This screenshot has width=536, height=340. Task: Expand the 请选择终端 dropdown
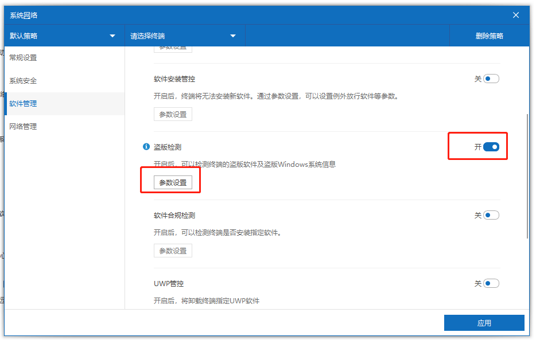click(185, 36)
